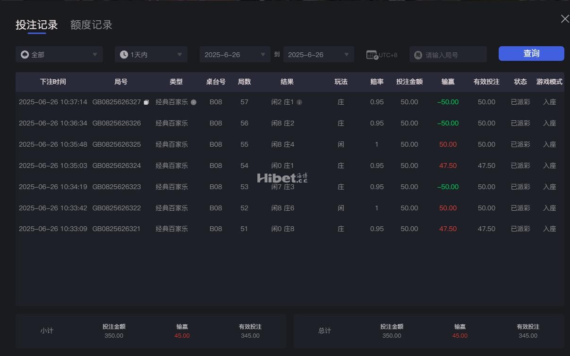The height and width of the screenshot is (356, 570).
Task: Expand the 1天内 time range dropdown
Action: coord(151,54)
